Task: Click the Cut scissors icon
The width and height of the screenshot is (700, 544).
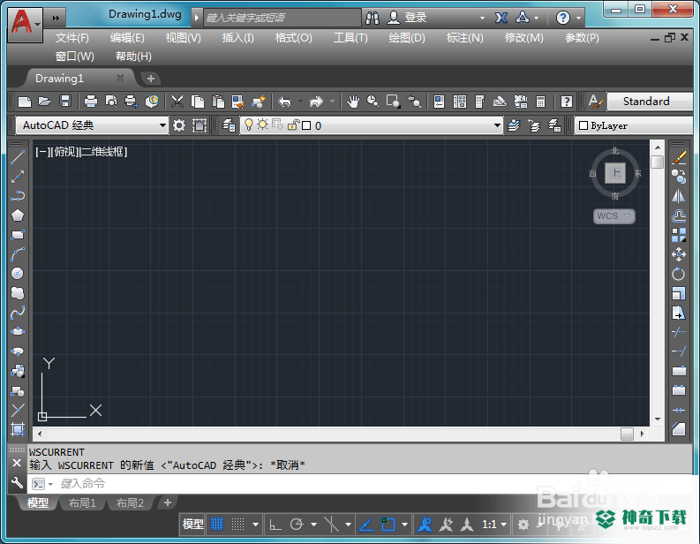Action: pos(177,102)
